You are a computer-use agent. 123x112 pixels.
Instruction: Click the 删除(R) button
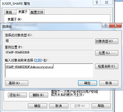(x=38, y=95)
